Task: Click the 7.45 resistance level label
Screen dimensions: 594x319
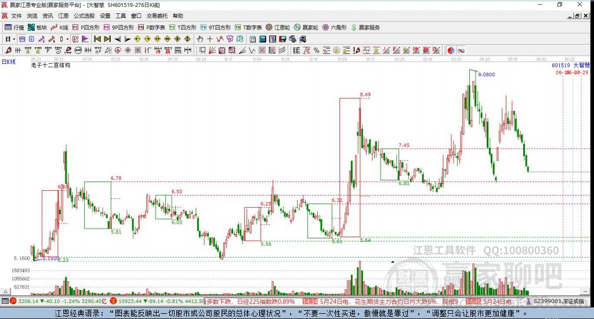Action: click(x=404, y=145)
